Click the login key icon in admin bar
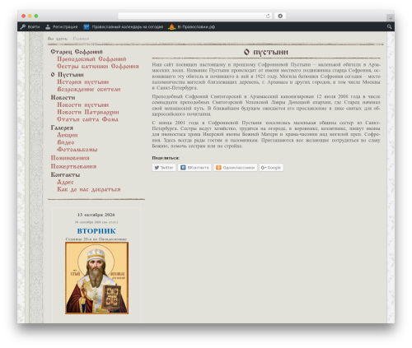The image size is (412, 348). coord(23,27)
